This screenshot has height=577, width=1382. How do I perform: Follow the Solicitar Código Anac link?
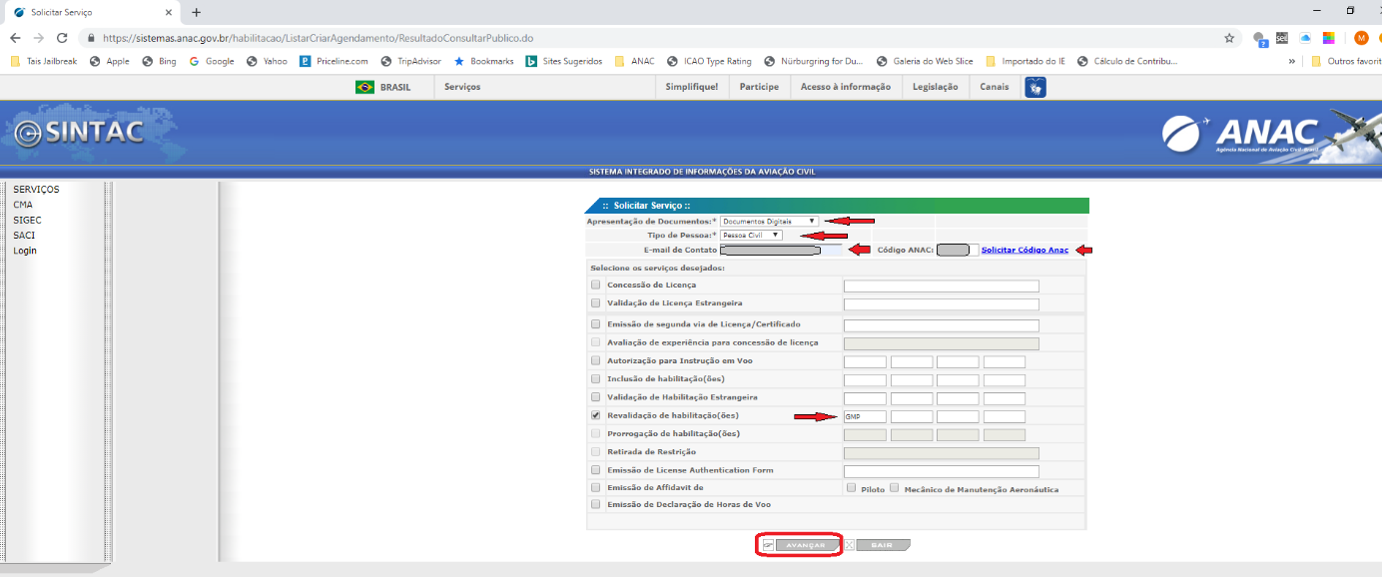tap(1025, 251)
